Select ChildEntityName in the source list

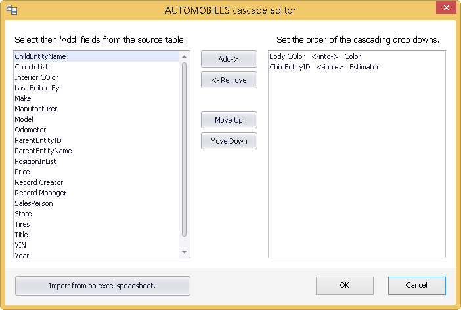coord(96,56)
